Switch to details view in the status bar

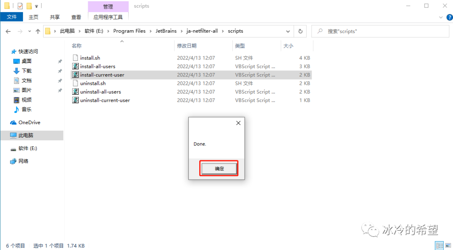tap(439, 246)
